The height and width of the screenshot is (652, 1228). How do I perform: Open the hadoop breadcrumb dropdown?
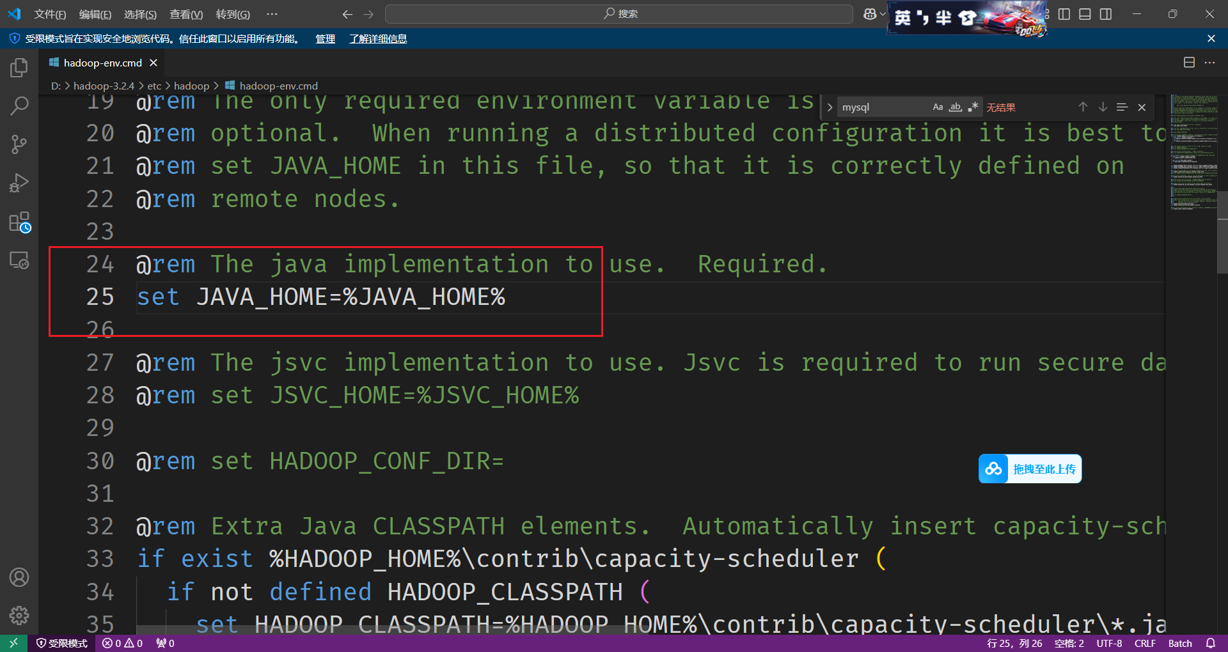(191, 85)
